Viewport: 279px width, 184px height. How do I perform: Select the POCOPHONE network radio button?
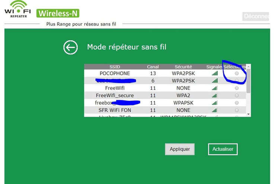237,73
